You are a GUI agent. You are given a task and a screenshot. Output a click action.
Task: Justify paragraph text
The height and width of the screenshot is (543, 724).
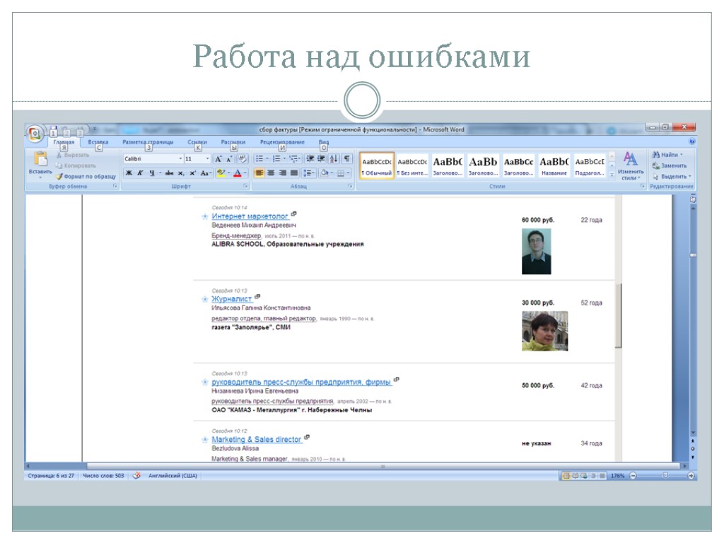[293, 173]
